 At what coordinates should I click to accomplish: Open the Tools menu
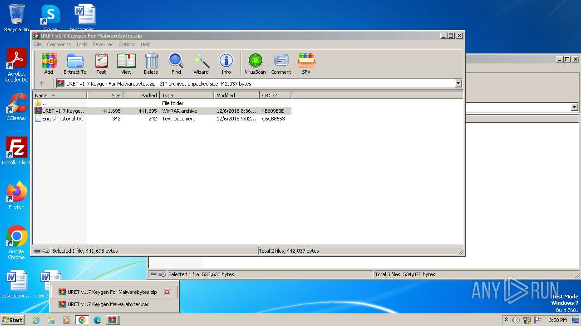(82, 44)
